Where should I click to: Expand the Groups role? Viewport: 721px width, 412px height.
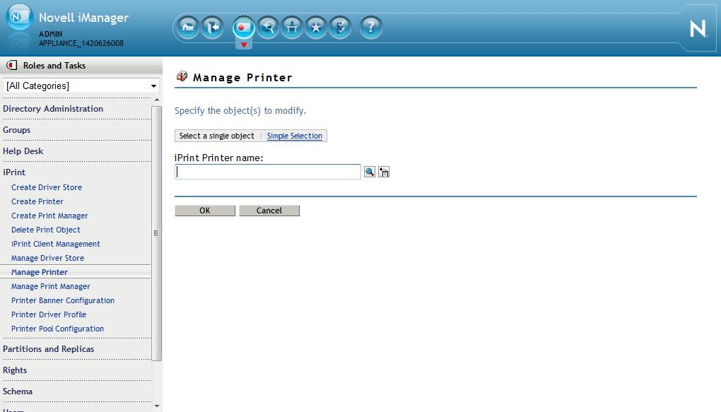(16, 130)
